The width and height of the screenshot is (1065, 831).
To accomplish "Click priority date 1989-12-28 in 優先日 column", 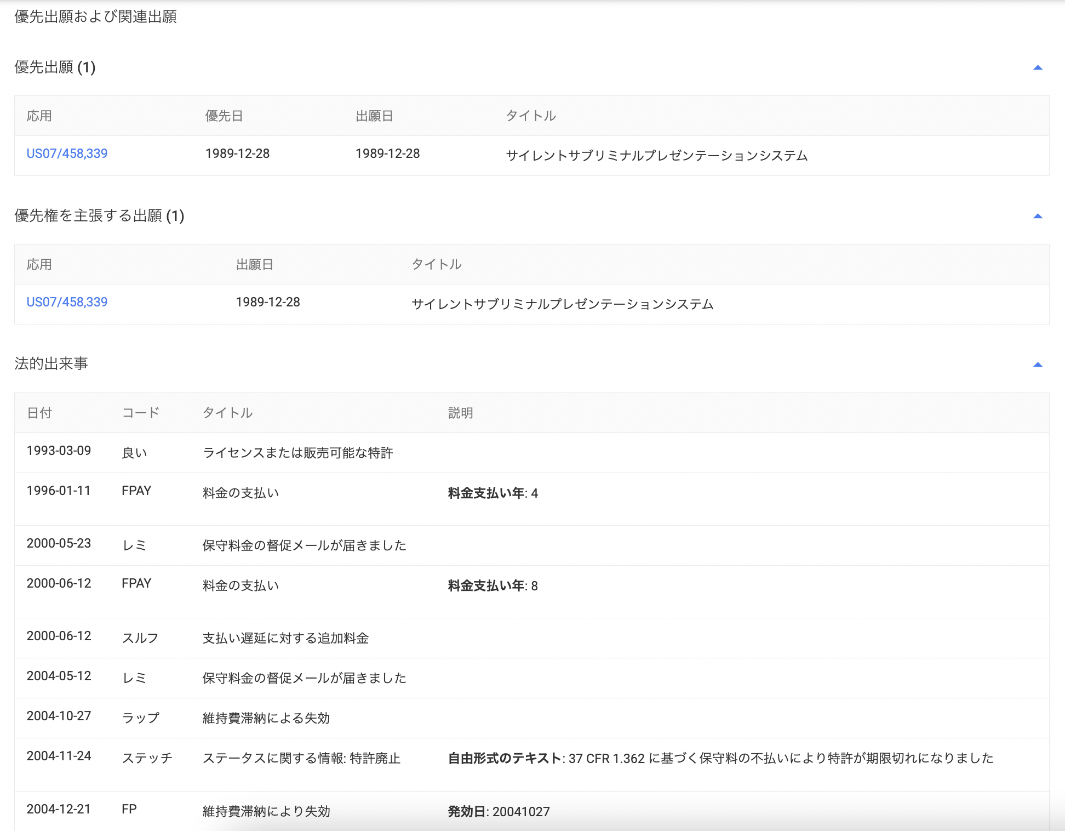I will coord(237,153).
